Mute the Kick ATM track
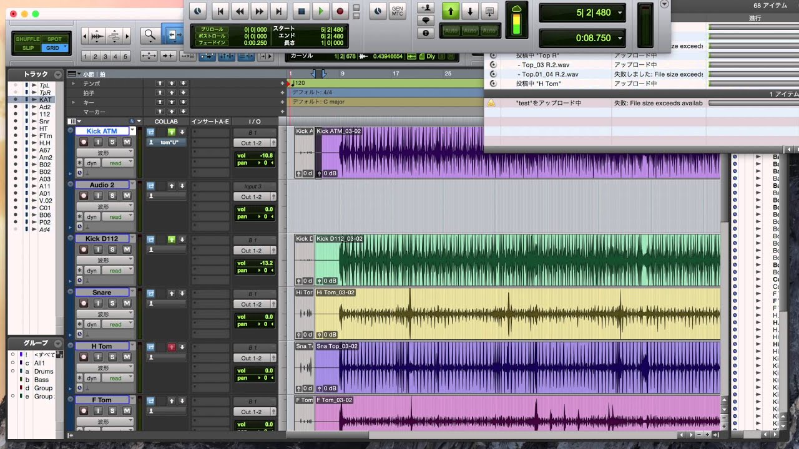 (127, 142)
